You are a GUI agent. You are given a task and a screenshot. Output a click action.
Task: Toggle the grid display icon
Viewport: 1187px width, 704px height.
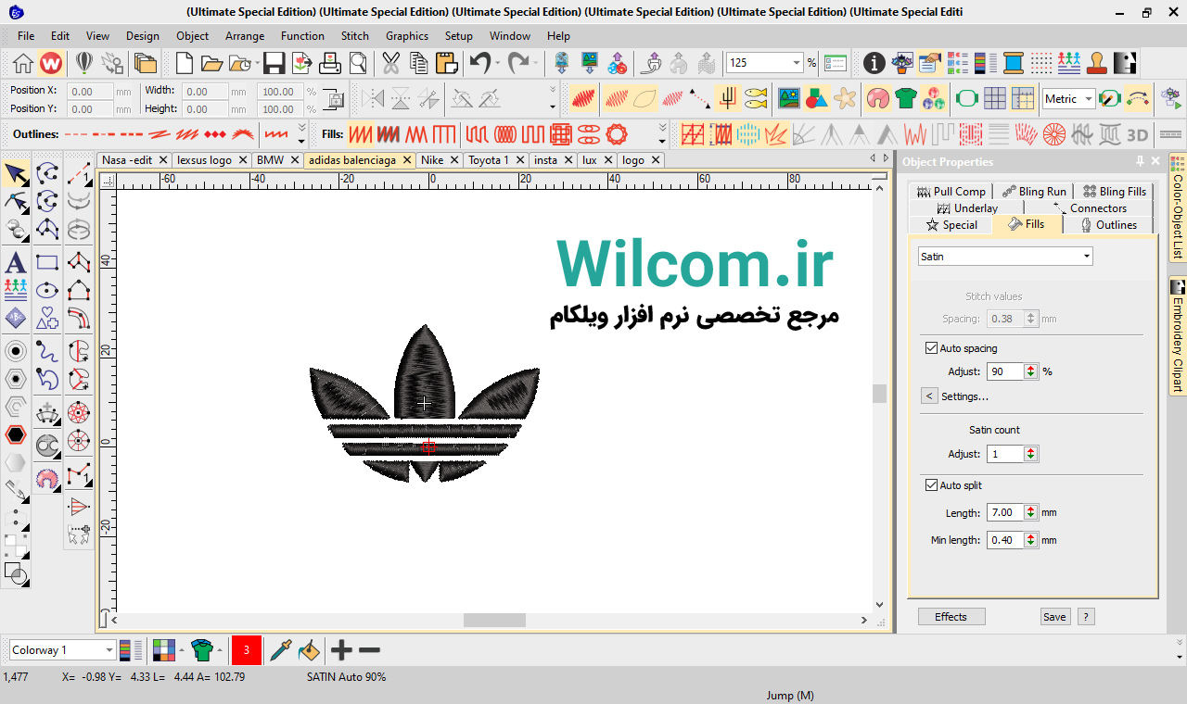click(x=994, y=98)
